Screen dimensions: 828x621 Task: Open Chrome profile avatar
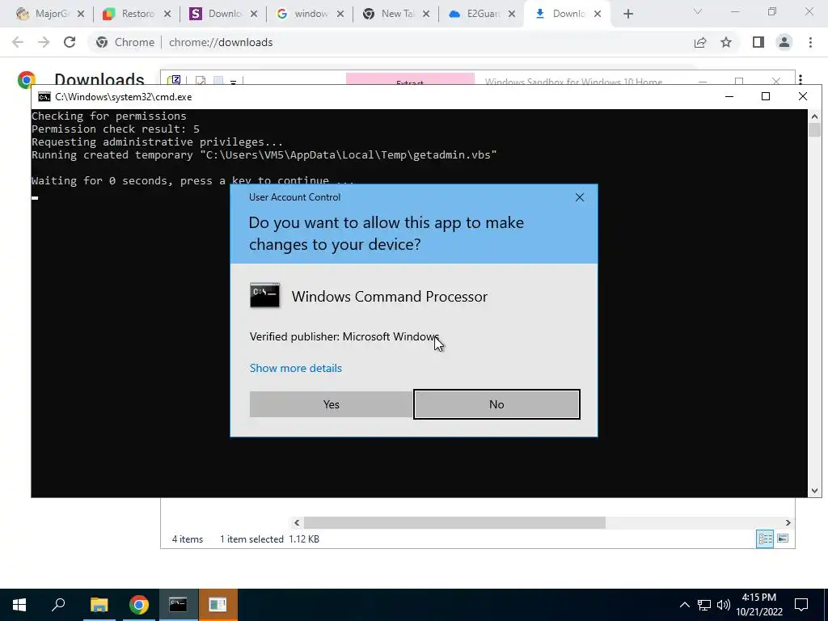tap(784, 42)
